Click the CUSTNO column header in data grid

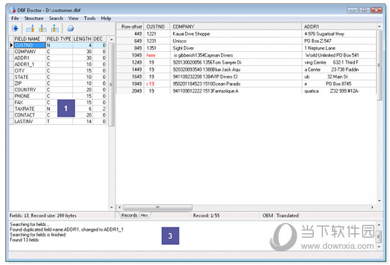click(157, 27)
